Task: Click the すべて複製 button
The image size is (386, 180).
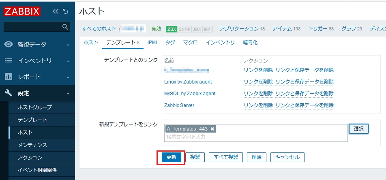Action: point(226,157)
